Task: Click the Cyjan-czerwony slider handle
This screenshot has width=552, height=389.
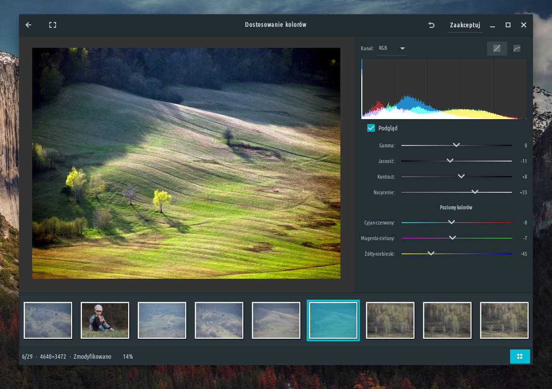Action: [452, 222]
